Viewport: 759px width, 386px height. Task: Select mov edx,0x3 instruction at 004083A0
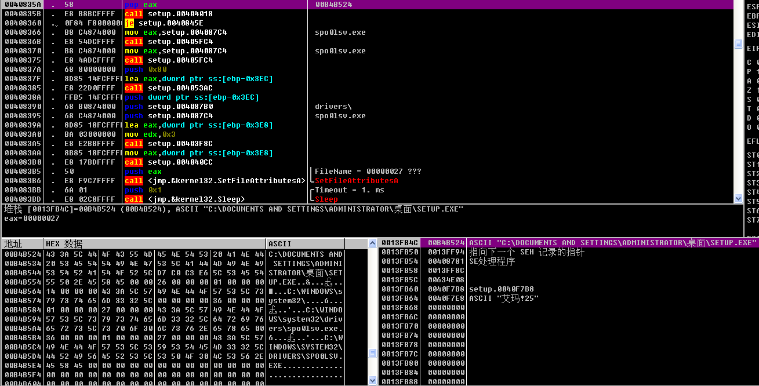click(x=366, y=134)
